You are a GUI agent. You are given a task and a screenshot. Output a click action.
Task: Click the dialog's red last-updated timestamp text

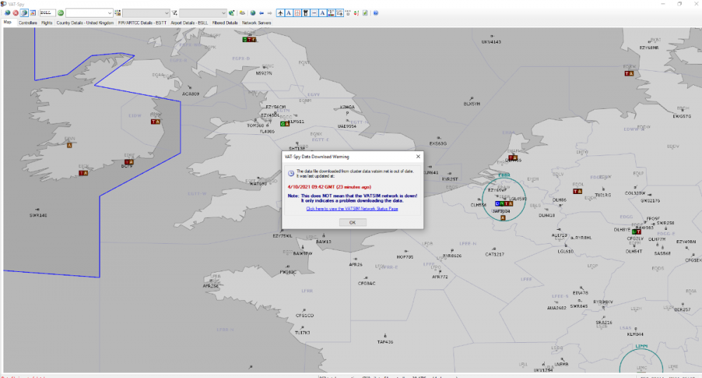[x=329, y=187]
